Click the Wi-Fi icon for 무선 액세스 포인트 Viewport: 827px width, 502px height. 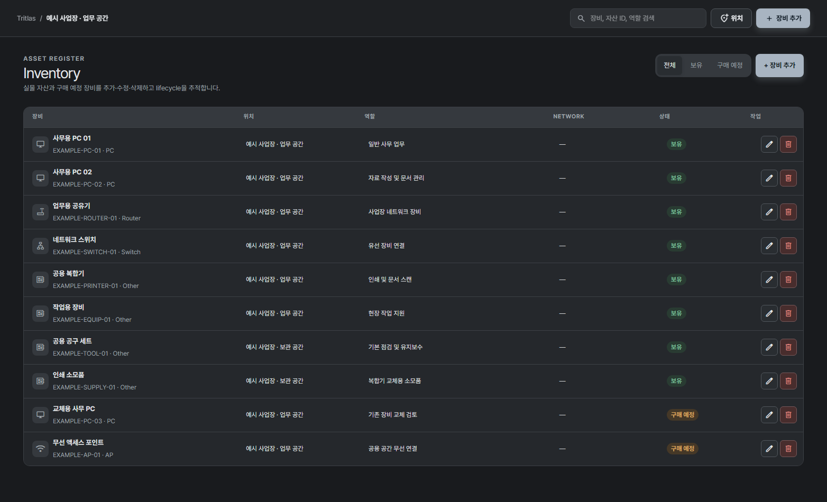[x=40, y=449]
